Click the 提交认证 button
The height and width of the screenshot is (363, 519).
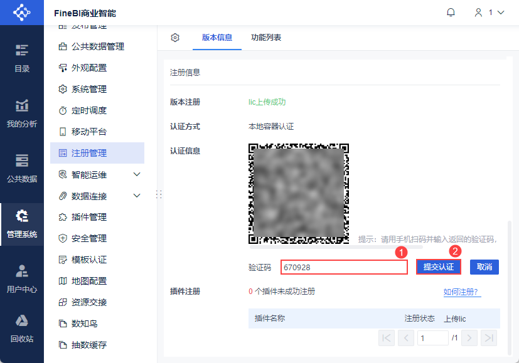pos(439,267)
